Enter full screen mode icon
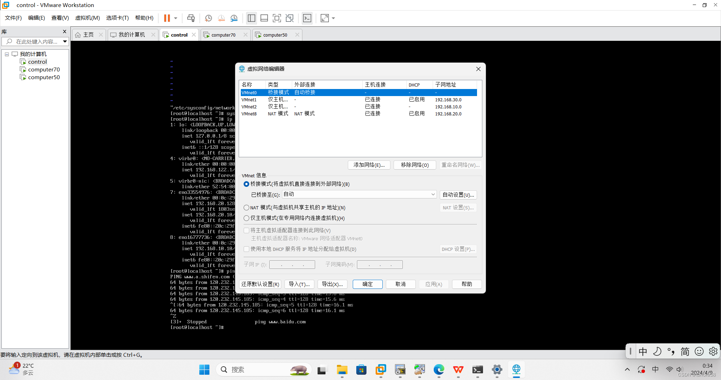This screenshot has width=721, height=380. point(277,18)
